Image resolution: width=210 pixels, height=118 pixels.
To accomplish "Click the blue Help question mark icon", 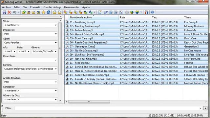I will (152, 12).
